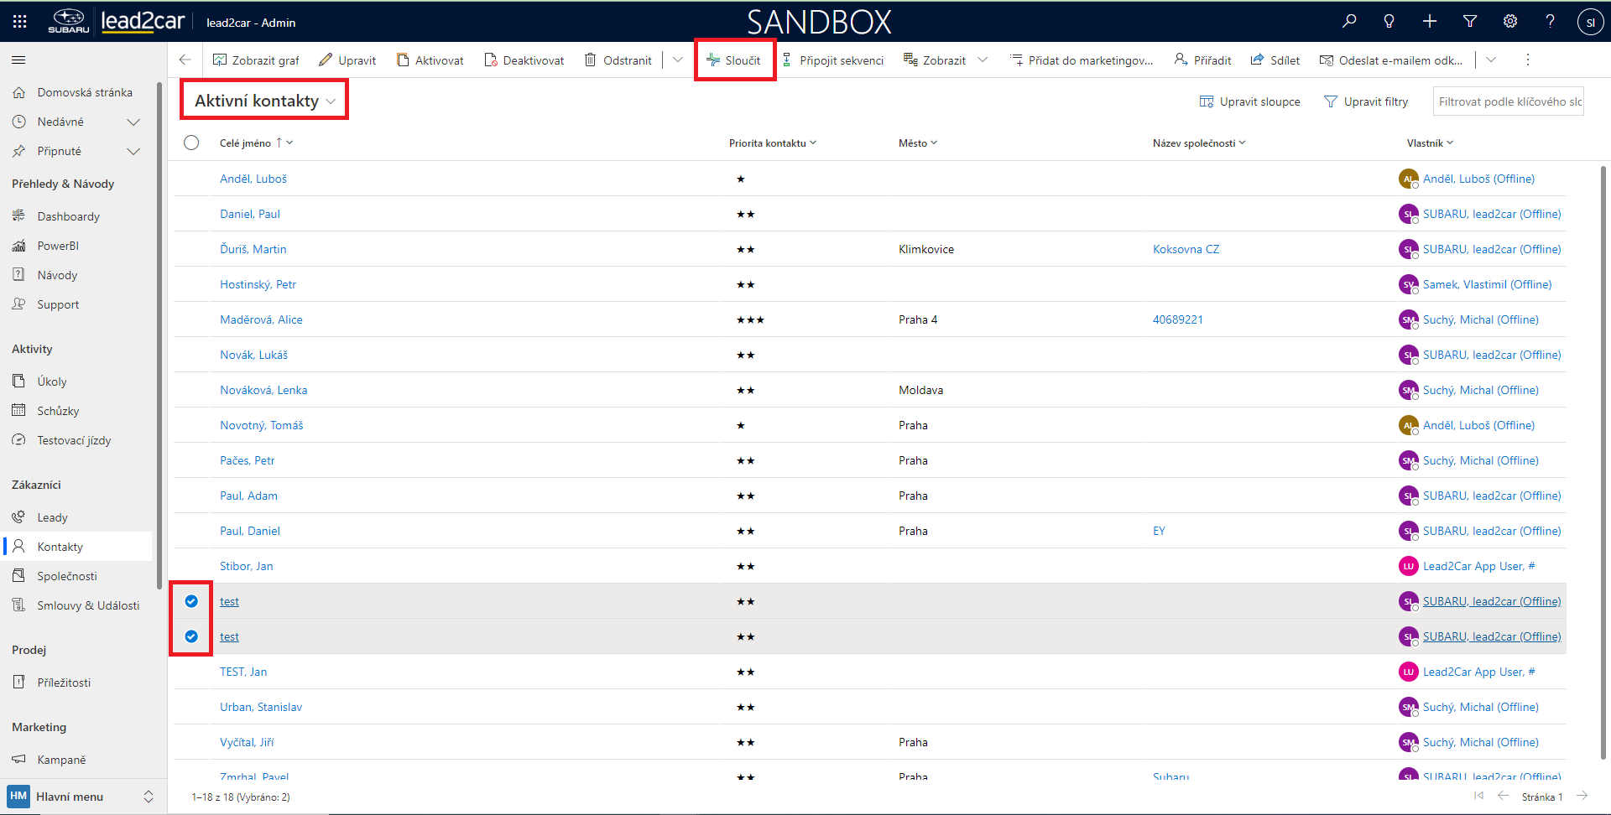Expand the Nedávné section in sidebar
This screenshot has width=1611, height=815.
[x=133, y=122]
